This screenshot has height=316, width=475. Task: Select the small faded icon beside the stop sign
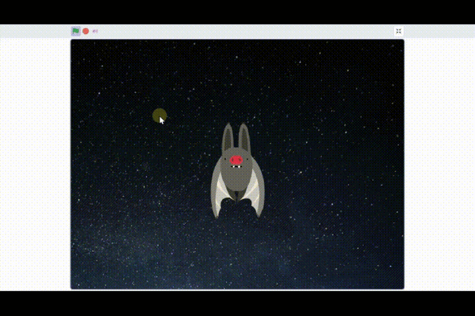click(95, 31)
